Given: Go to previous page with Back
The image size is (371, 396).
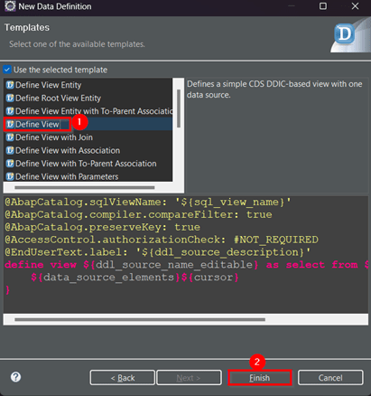Looking at the screenshot, I should click(x=123, y=378).
